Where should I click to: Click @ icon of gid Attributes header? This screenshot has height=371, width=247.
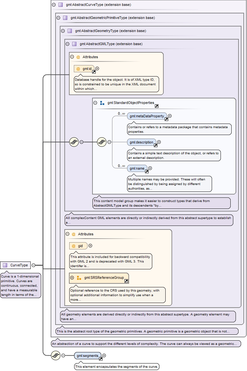point(74,234)
